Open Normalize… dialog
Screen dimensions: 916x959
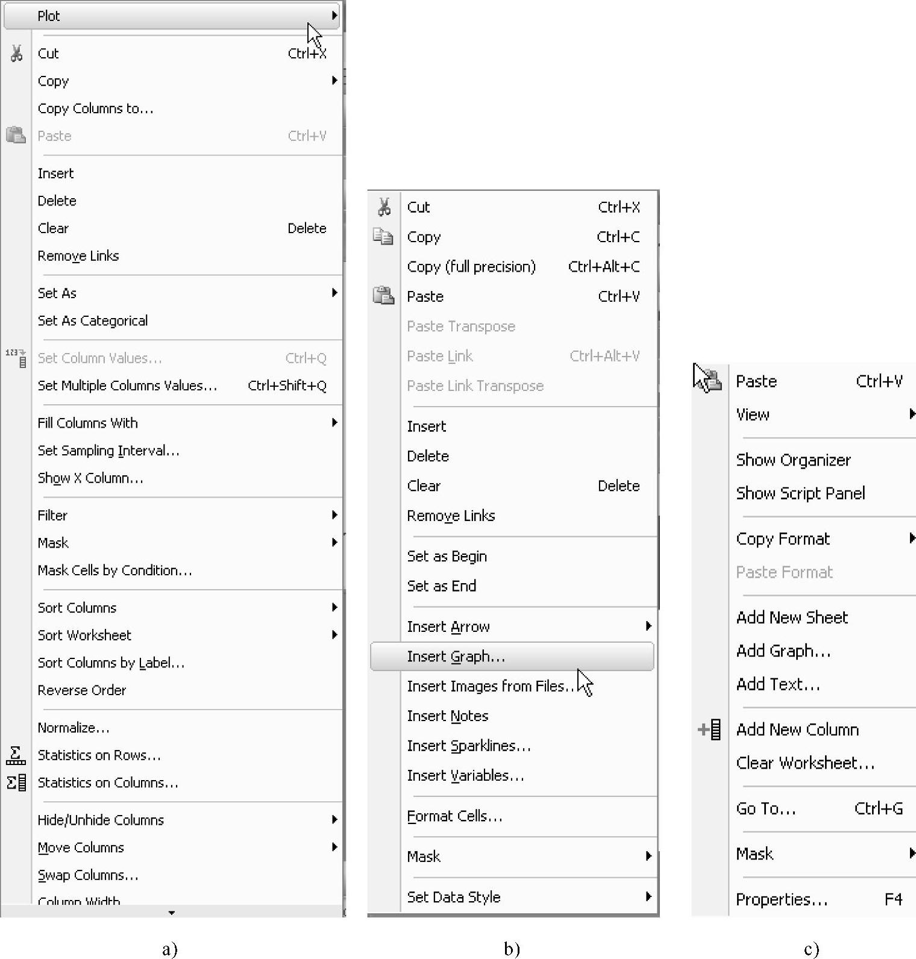pyautogui.click(x=74, y=728)
